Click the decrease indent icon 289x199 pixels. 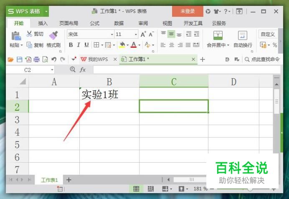coord(189,34)
